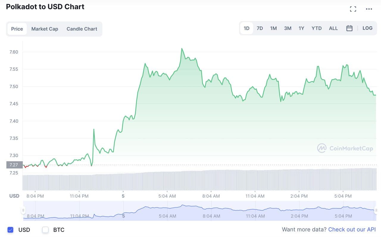Click the CoinMarketCap watermark logo

[345, 148]
